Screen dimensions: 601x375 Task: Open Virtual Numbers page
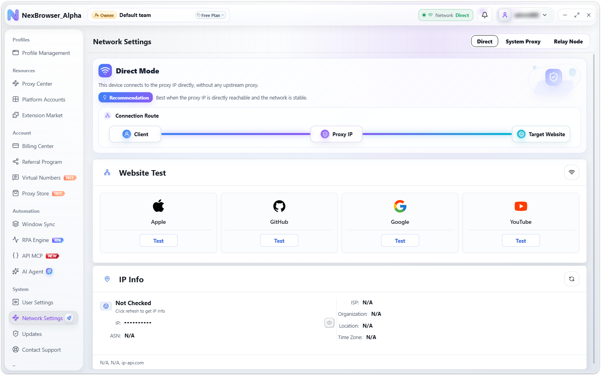click(43, 178)
